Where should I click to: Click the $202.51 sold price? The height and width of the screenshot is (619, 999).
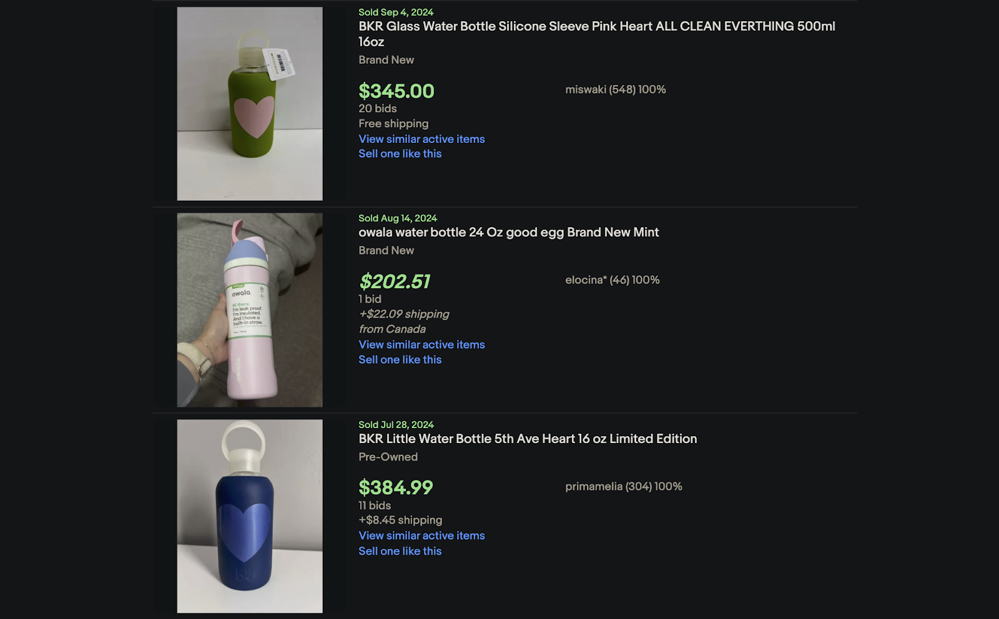394,281
